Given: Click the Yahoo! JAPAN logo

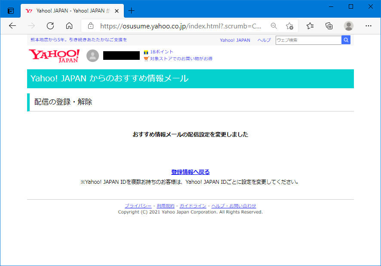Looking at the screenshot, I should [x=54, y=56].
